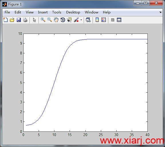Open the File menu
This screenshot has height=147, width=165.
point(7,12)
